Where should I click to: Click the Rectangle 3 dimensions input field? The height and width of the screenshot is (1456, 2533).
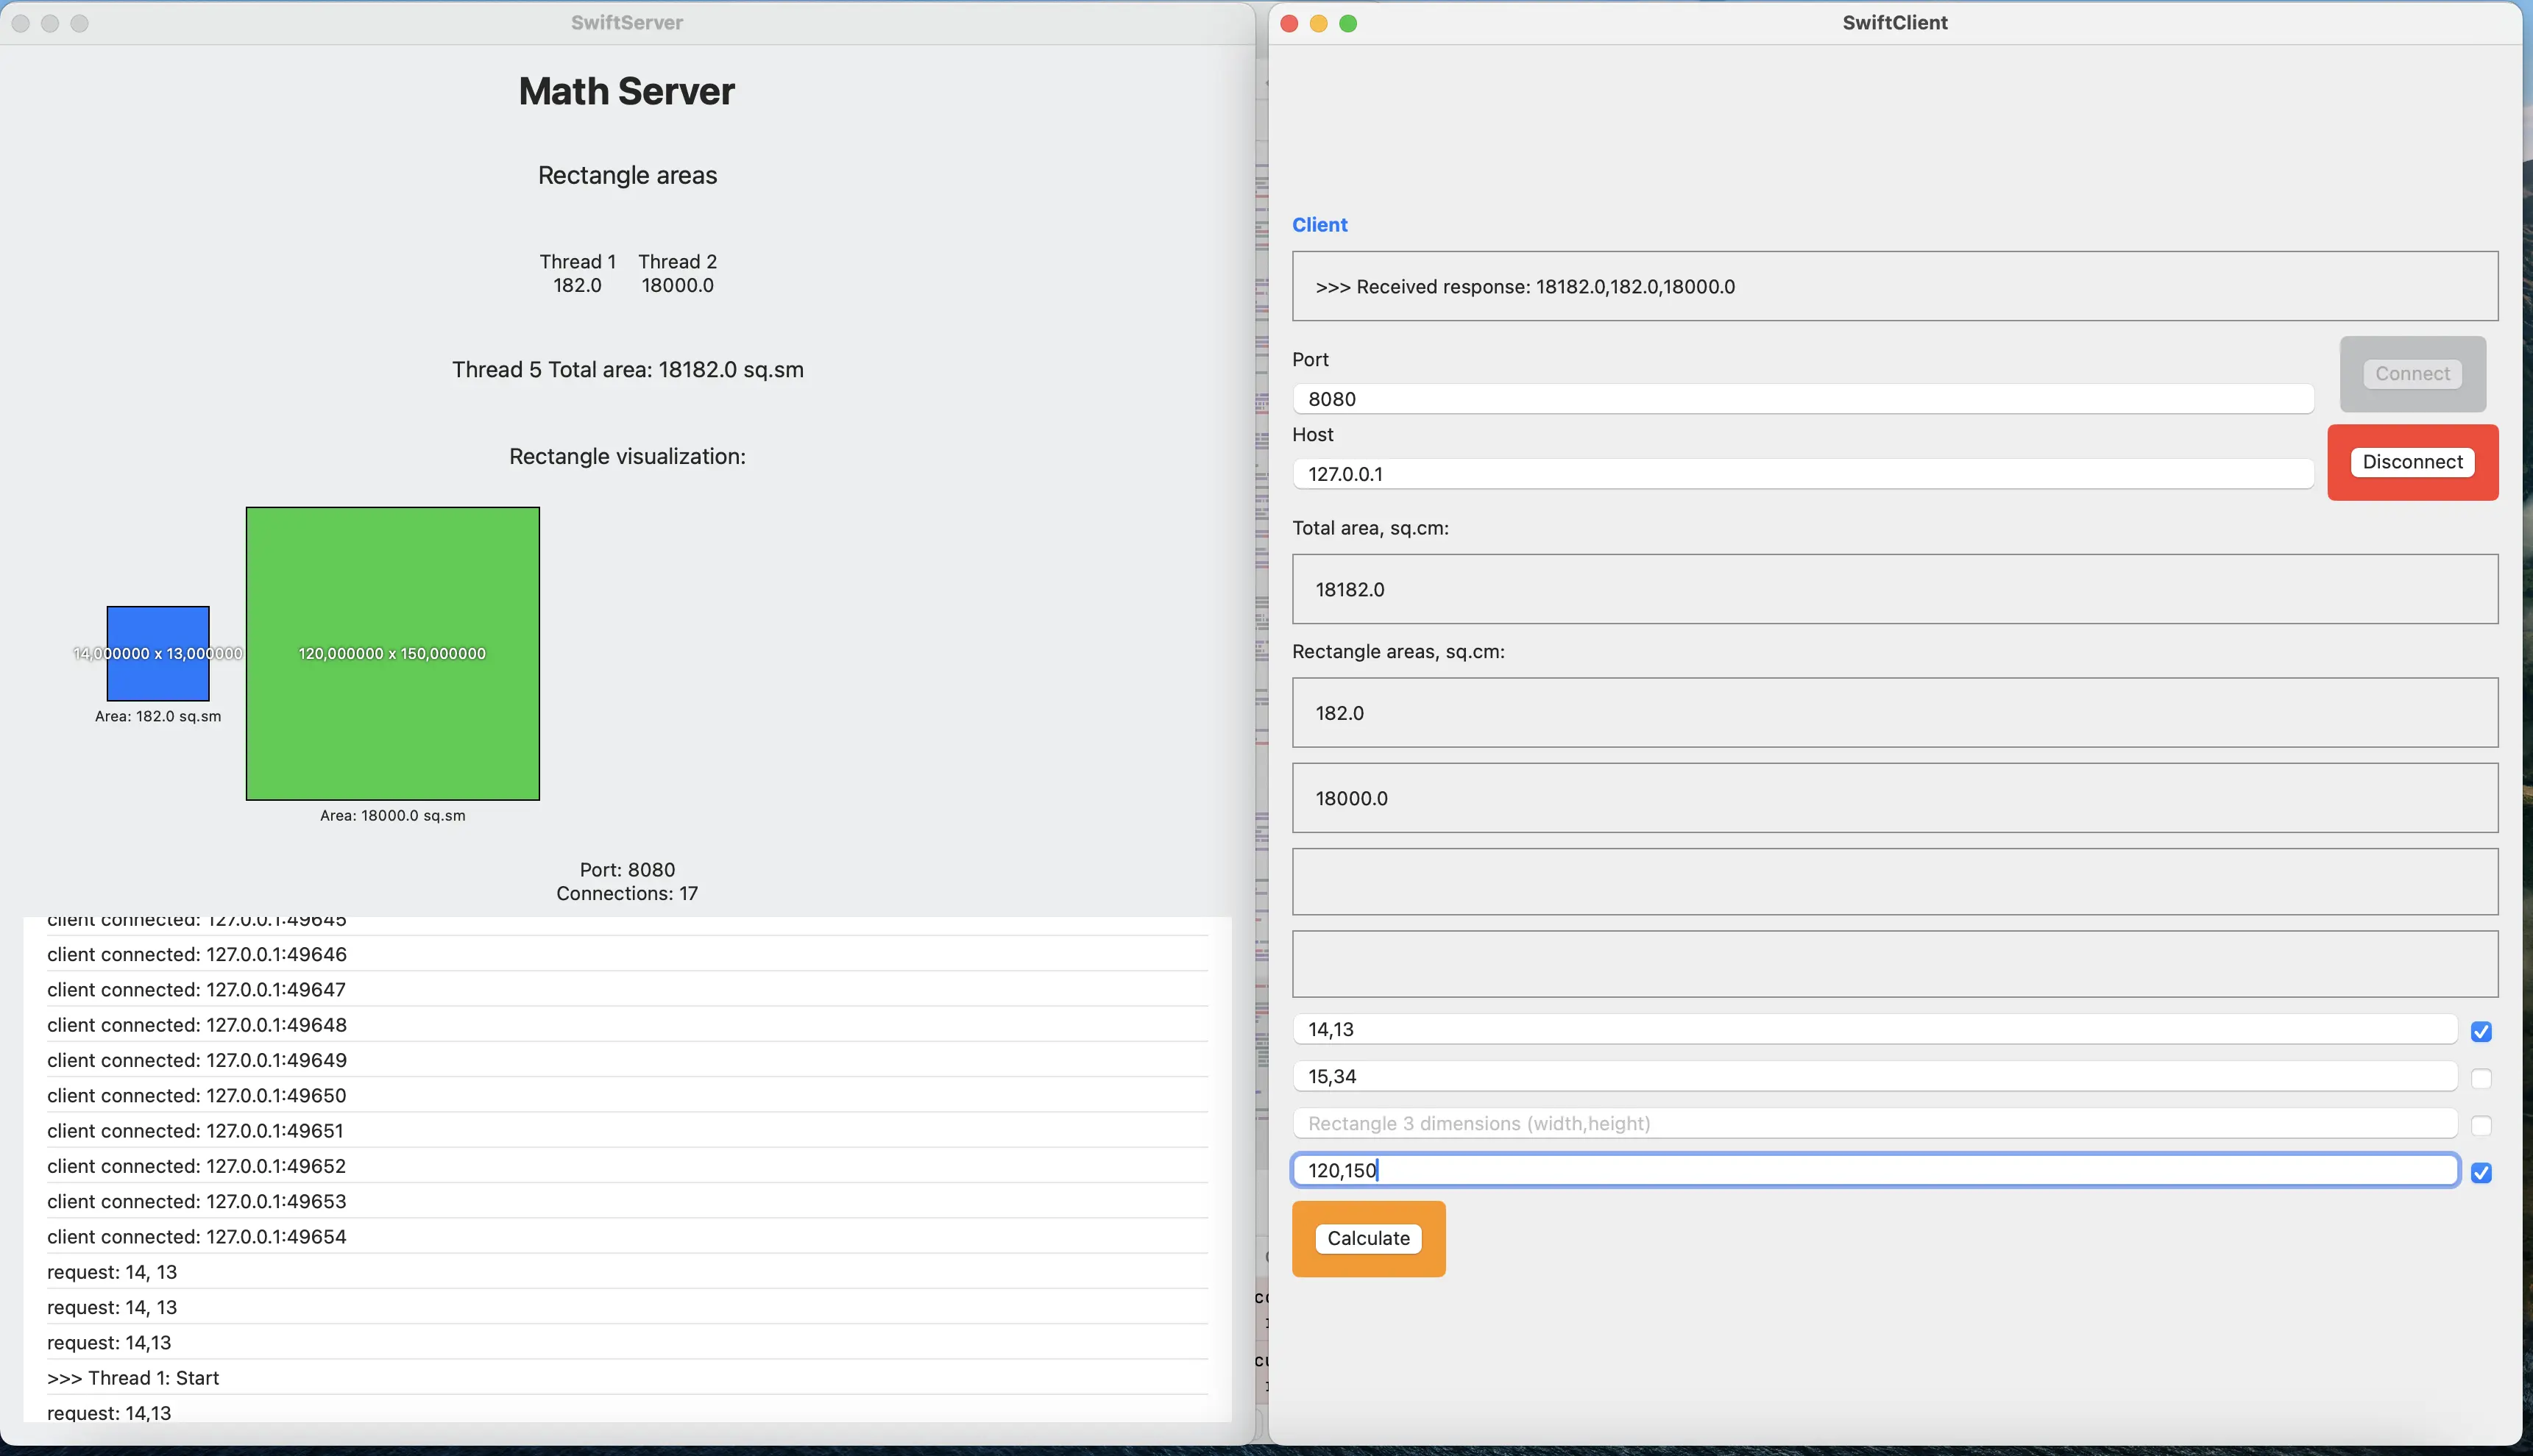(1874, 1123)
